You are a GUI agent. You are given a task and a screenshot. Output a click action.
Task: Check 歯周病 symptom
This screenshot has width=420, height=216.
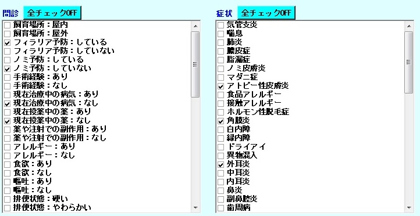pos(220,208)
